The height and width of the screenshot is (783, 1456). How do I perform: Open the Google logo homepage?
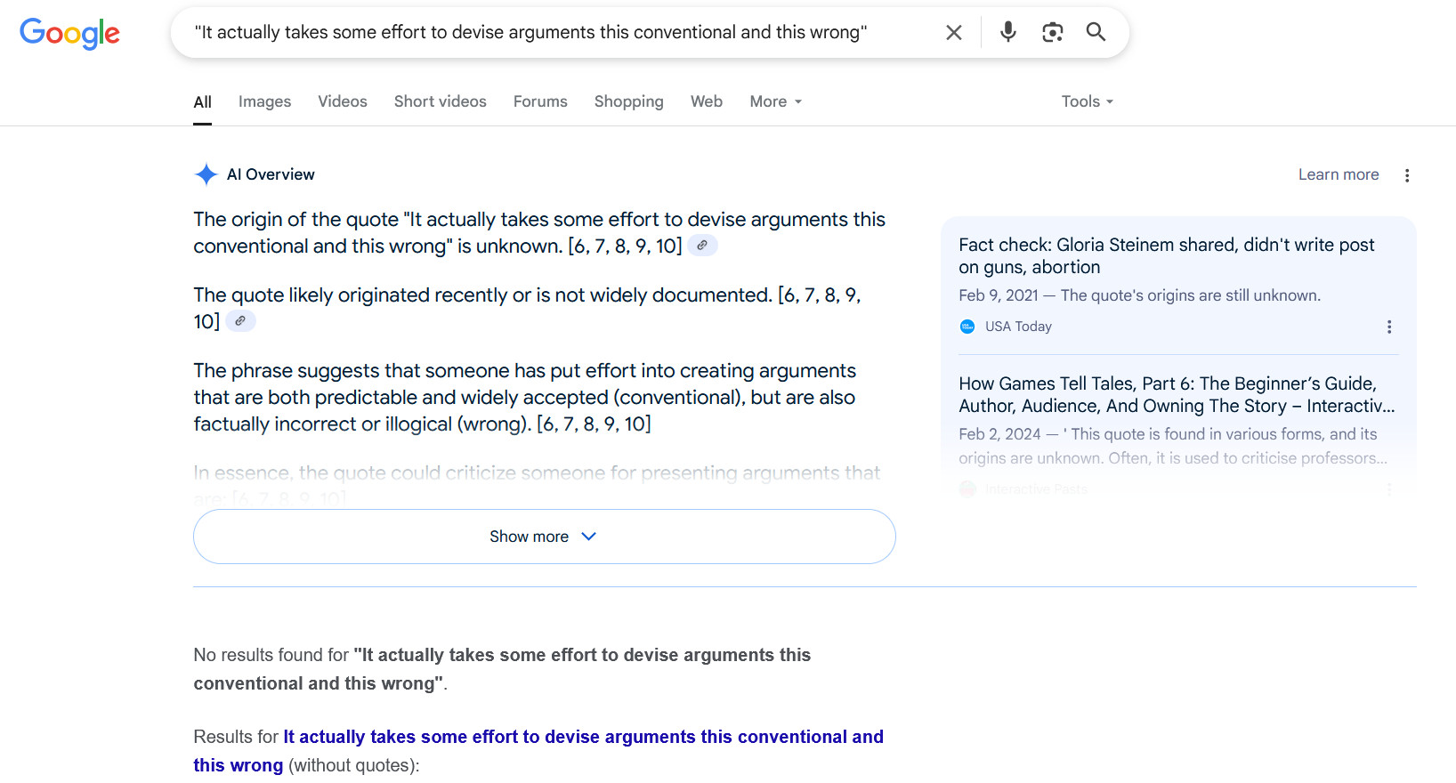(x=69, y=33)
